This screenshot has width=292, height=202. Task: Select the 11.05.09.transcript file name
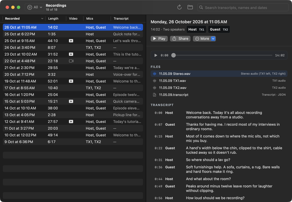[174, 95]
